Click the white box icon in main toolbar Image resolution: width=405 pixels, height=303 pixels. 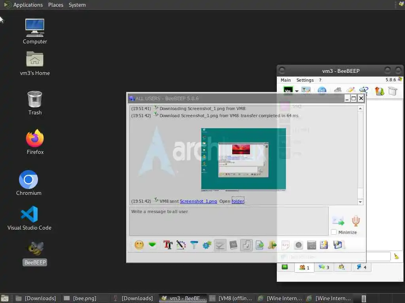(x=393, y=91)
